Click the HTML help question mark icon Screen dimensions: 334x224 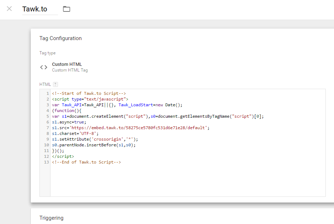55,84
